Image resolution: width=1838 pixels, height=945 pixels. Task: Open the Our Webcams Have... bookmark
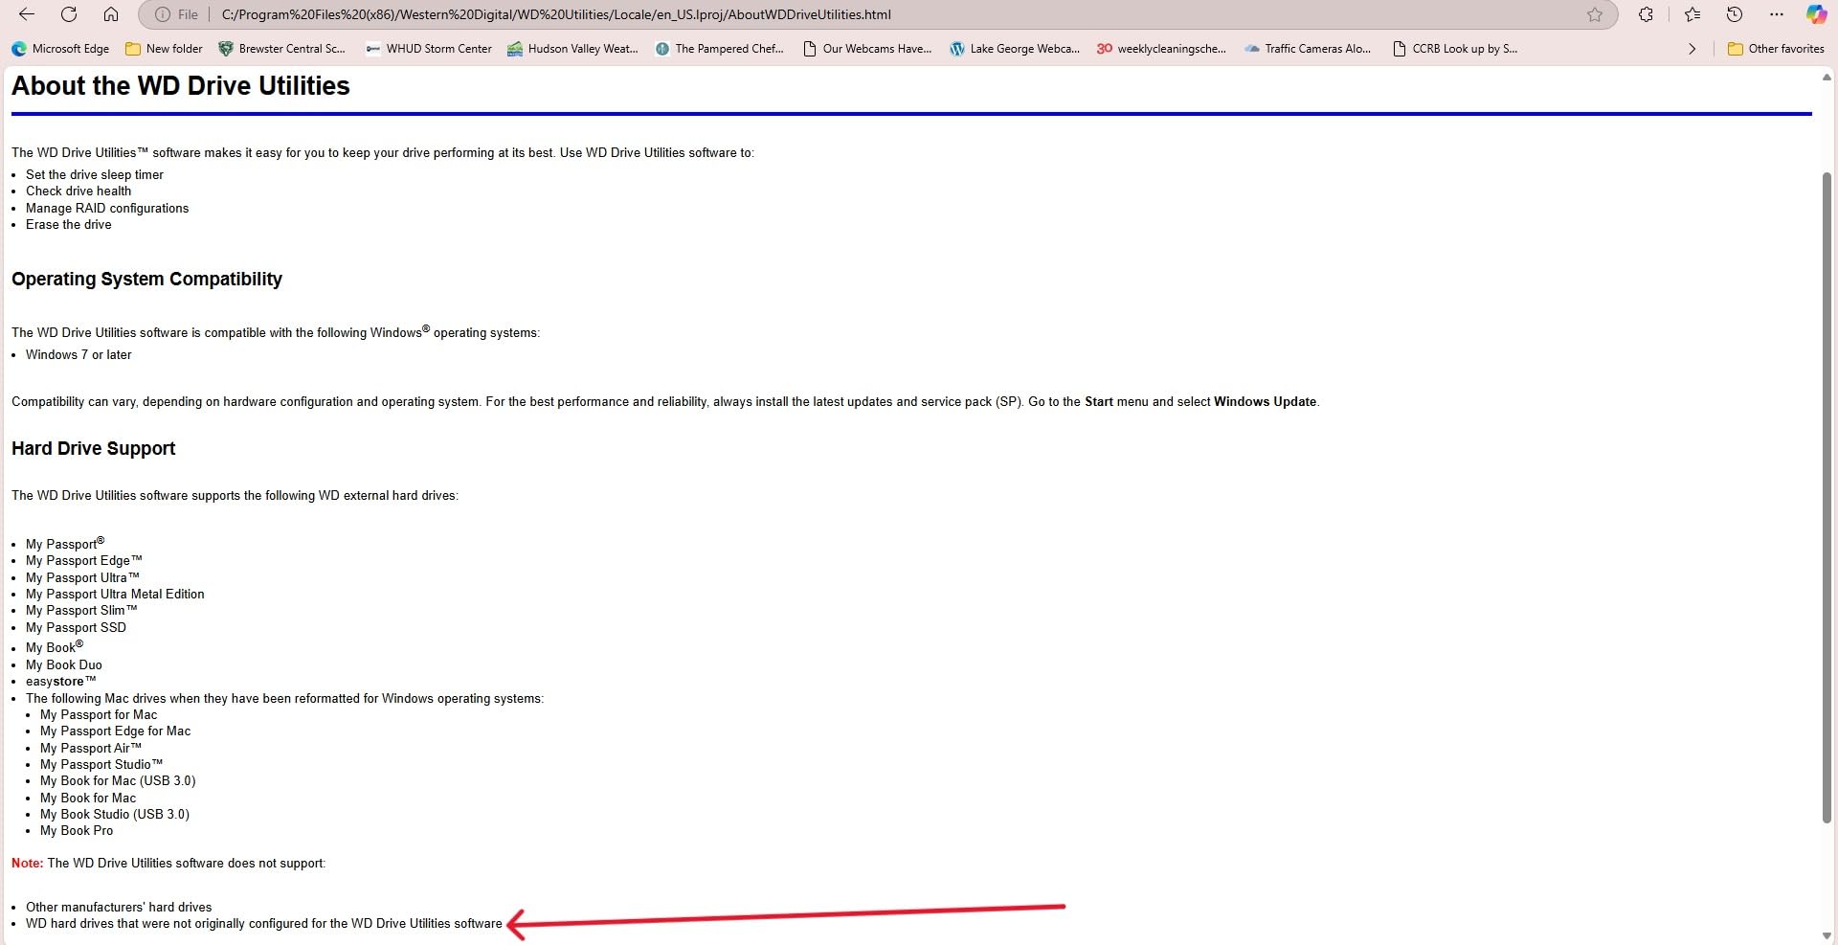[867, 49]
